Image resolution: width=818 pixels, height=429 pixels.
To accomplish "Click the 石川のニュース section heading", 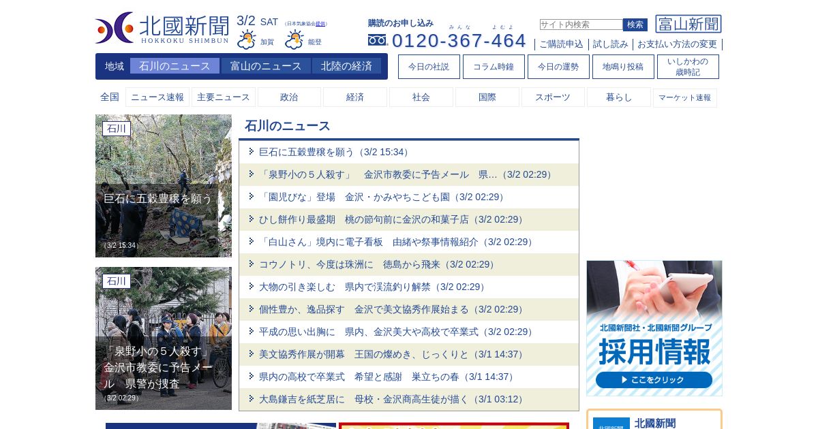I will coord(288,126).
